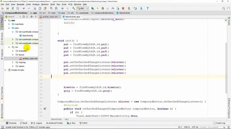Screen dimensions: 231x129
Task: Close the MainActivity.java editor tab
Action: coord(82,17)
